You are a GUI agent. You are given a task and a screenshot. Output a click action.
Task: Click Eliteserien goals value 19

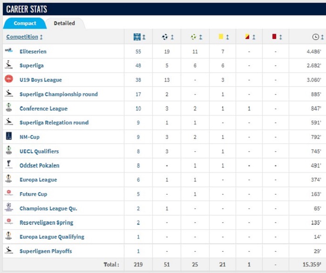[x=167, y=52]
